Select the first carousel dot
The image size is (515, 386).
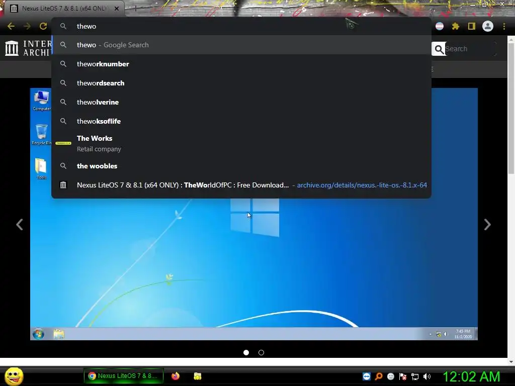pos(246,352)
